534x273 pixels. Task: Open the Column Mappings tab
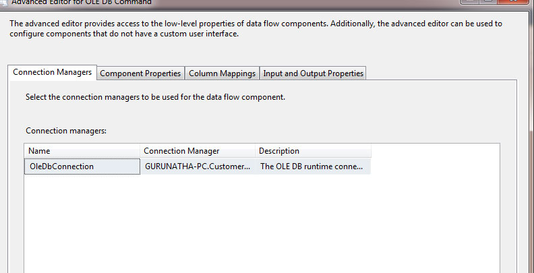(222, 73)
